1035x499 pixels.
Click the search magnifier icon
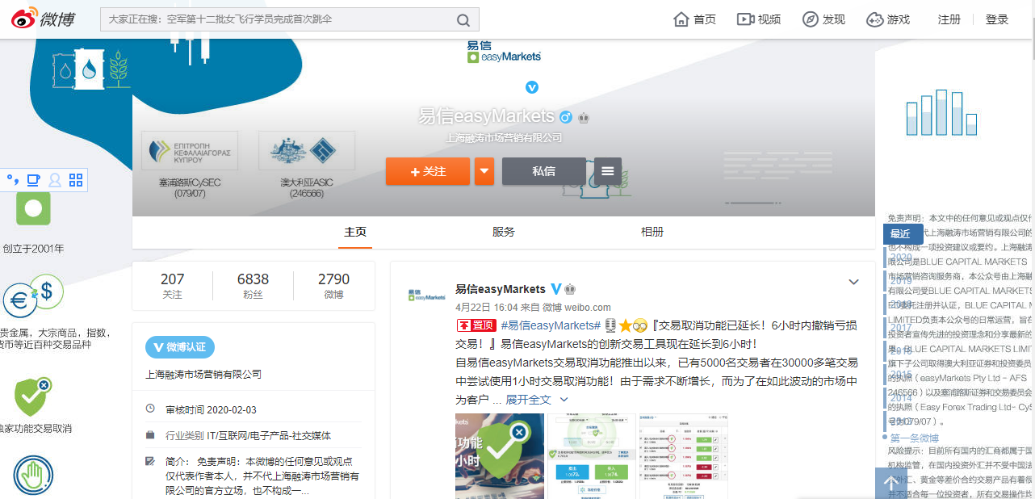pyautogui.click(x=463, y=19)
